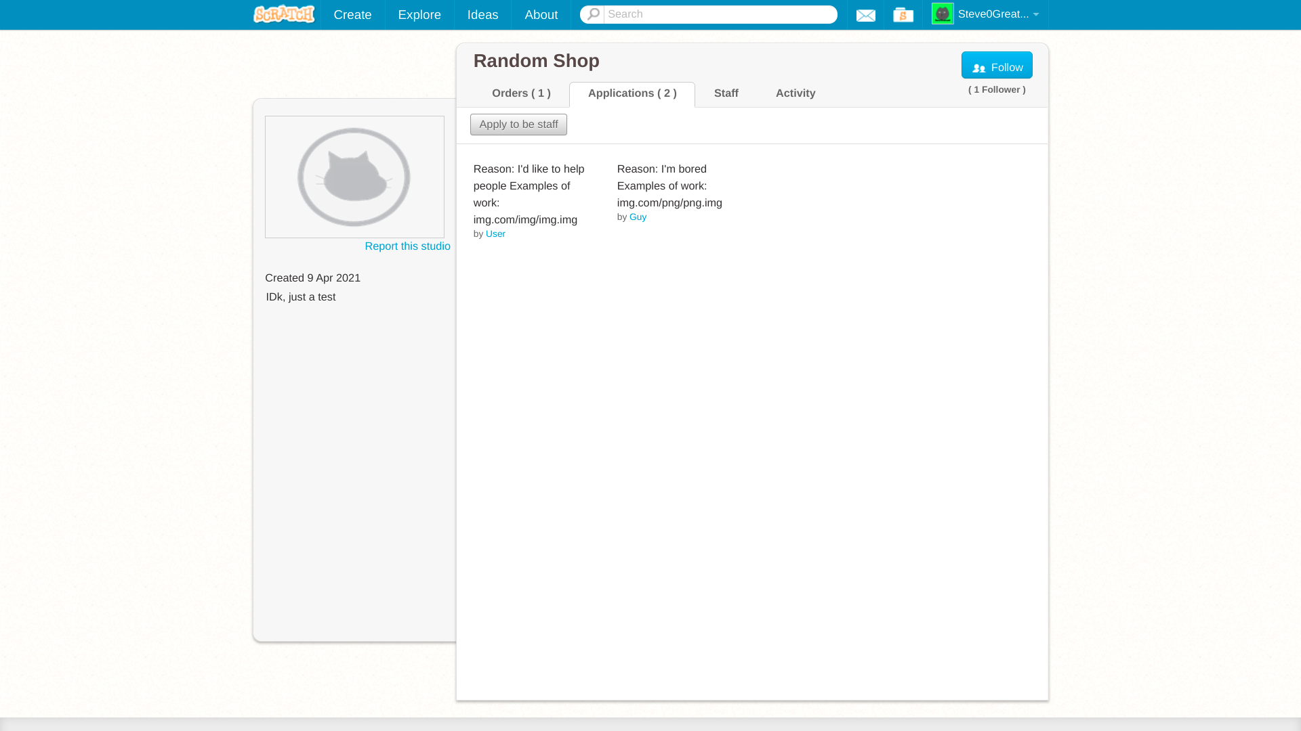Open the Staff tab

click(x=726, y=93)
